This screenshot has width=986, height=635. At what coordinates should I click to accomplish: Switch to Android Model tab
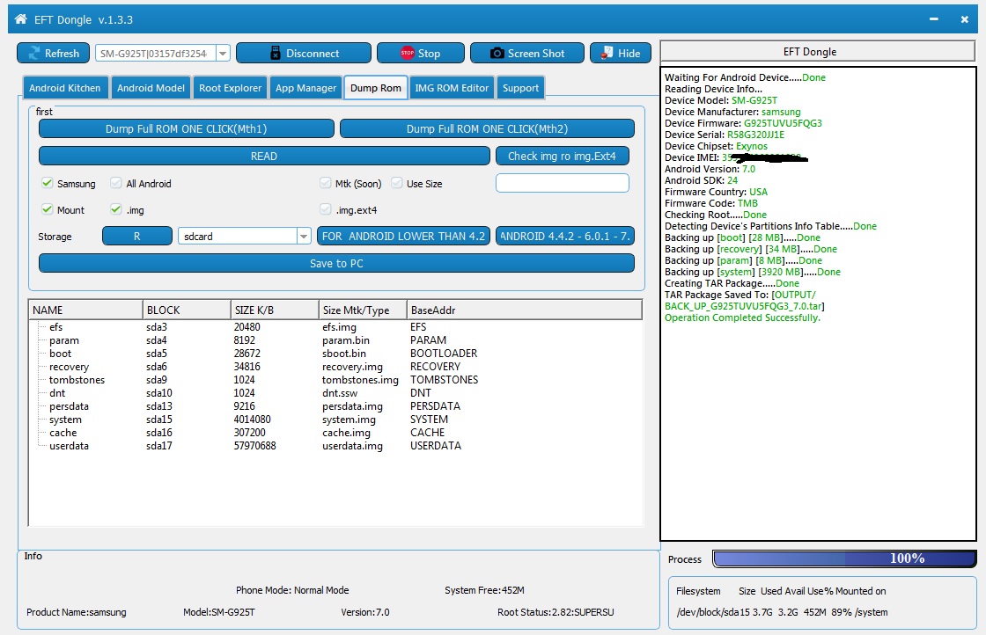tap(151, 88)
